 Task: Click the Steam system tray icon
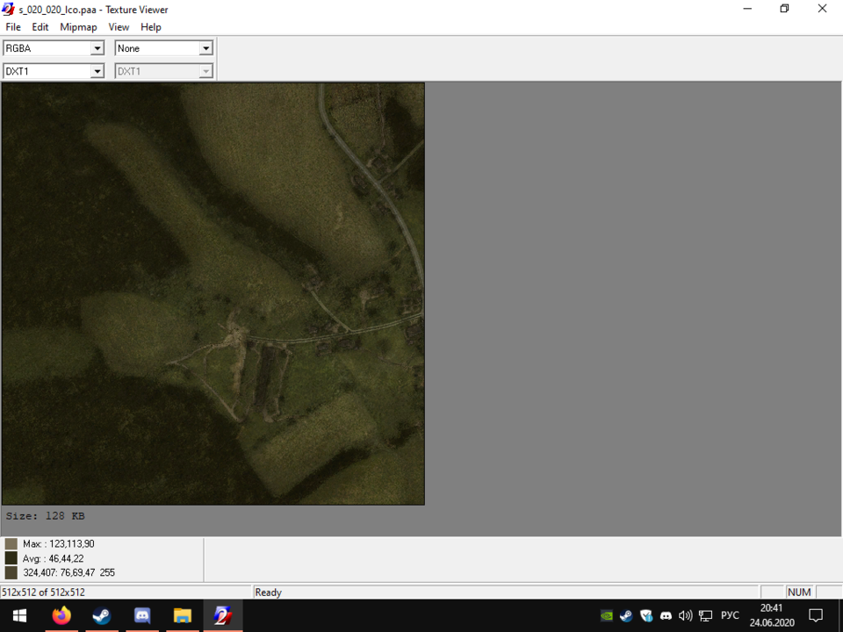626,615
